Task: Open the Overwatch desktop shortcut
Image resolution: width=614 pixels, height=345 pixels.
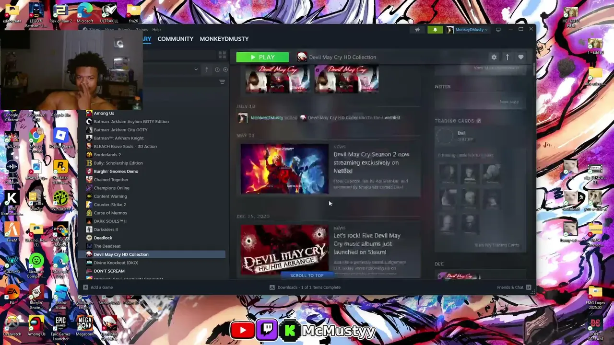Action: point(12,325)
